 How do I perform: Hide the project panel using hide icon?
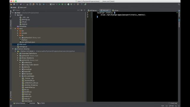pyautogui.click(x=85, y=10)
